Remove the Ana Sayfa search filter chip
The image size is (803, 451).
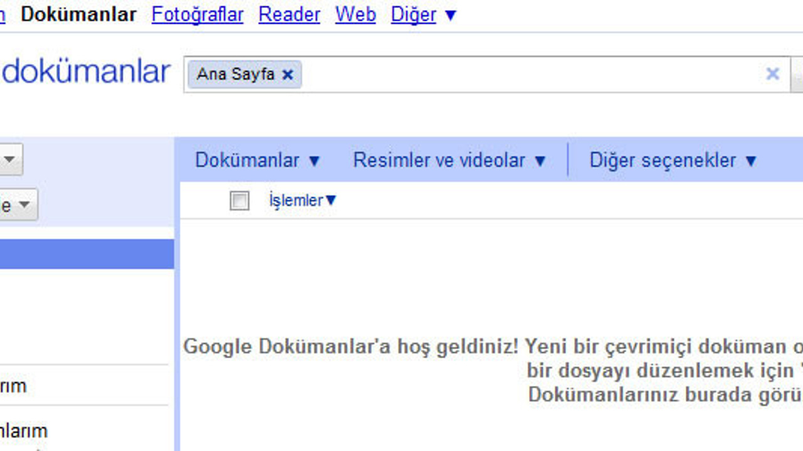click(287, 75)
